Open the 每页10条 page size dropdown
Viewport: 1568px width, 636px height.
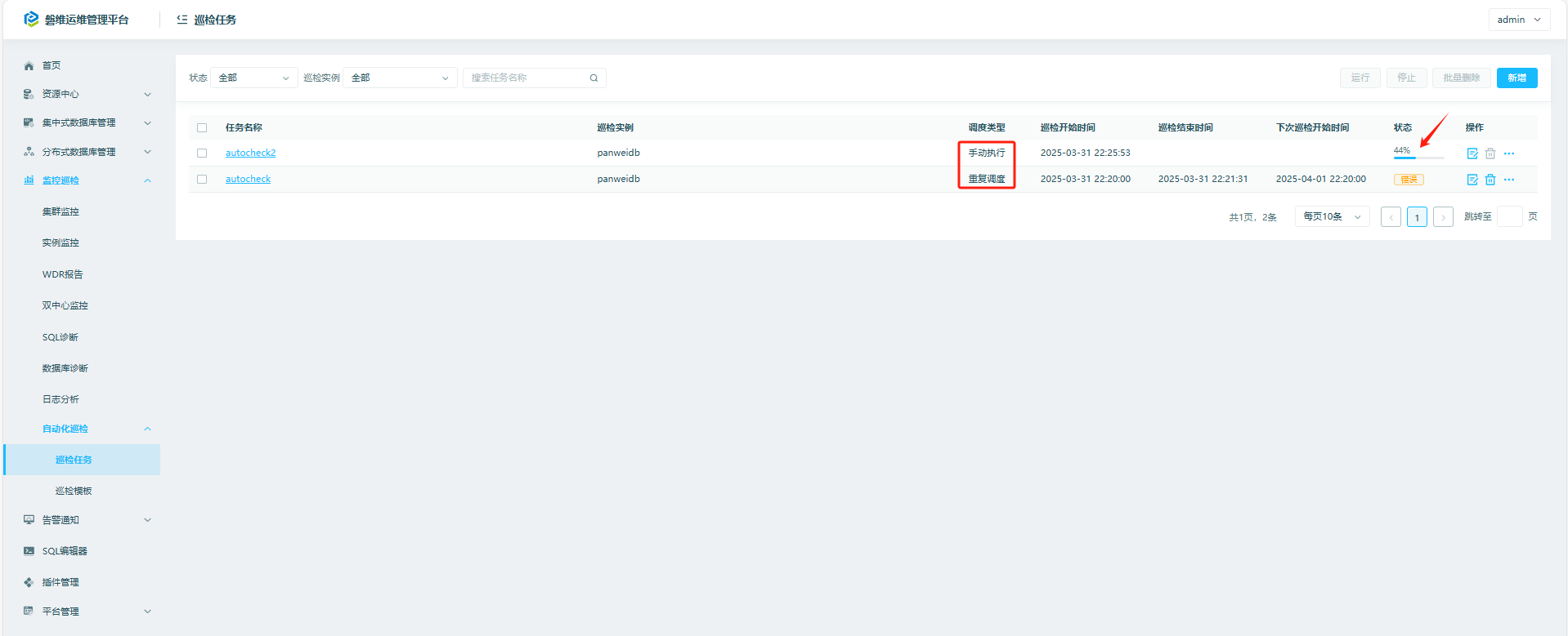coord(1332,216)
